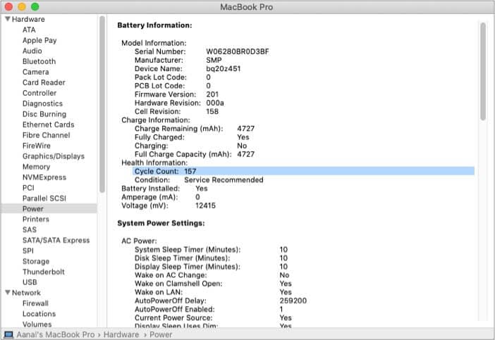Select Parallel SCSI entry
Image resolution: width=495 pixels, height=340 pixels.
pyautogui.click(x=44, y=199)
